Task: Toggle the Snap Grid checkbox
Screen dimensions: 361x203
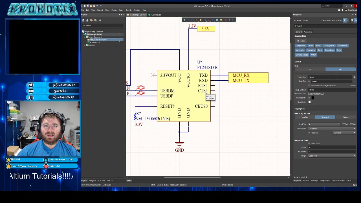Action: [309, 81]
